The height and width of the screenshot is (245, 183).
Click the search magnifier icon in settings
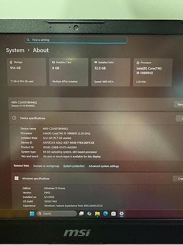coord(28,40)
